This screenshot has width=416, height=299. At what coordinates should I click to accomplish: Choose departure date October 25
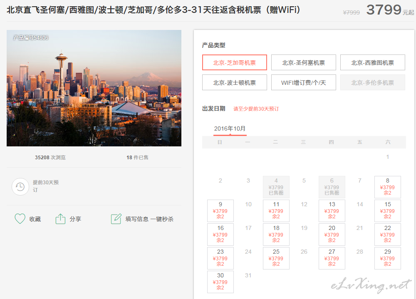pos(276,258)
